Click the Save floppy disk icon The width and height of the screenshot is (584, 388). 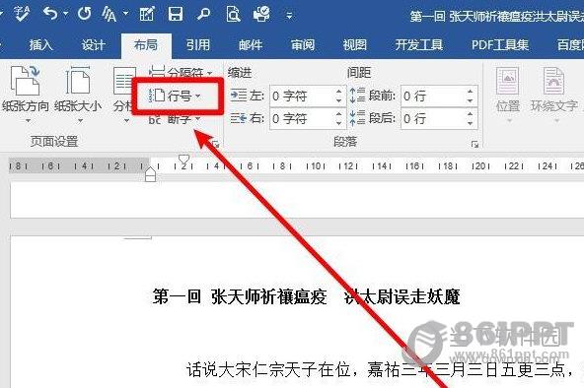(175, 14)
